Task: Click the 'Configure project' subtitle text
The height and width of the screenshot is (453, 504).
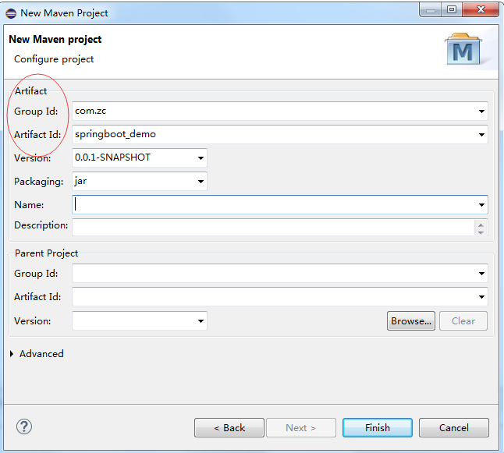Action: (54, 59)
